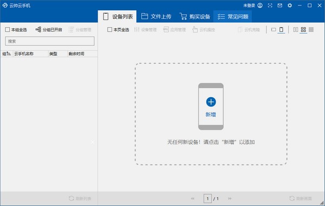Sort by the 组 column header

pyautogui.click(x=6, y=54)
